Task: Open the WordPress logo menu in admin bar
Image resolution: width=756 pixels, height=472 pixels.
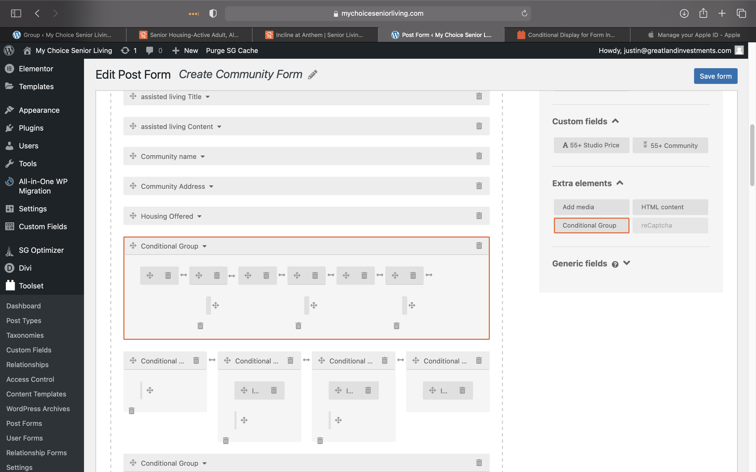Action: (x=9, y=50)
